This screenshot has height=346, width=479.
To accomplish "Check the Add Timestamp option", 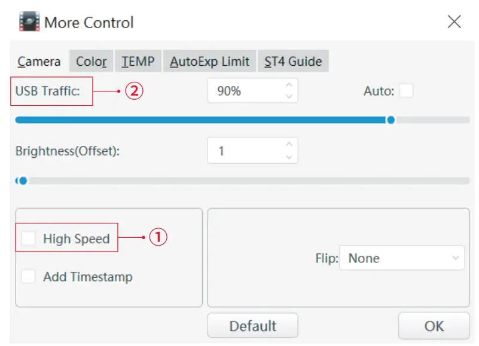I will [x=28, y=277].
